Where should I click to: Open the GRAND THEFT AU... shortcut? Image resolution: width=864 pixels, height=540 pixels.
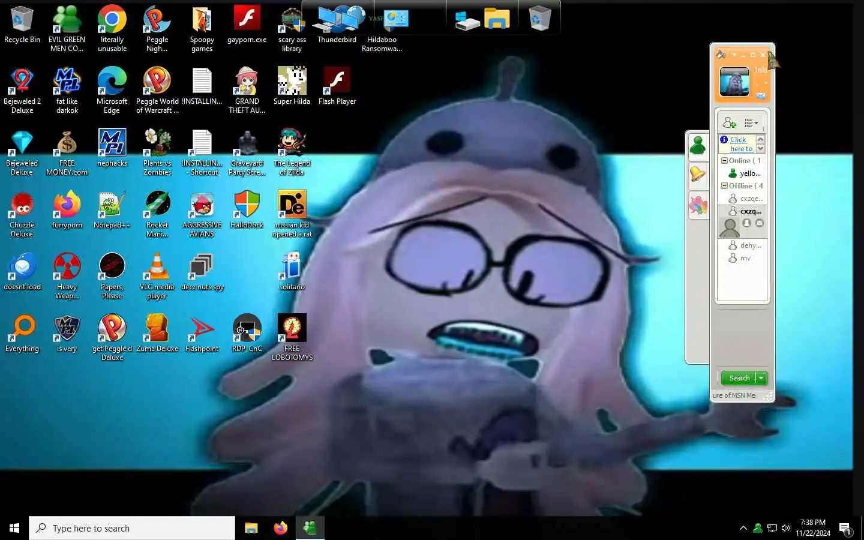(x=247, y=91)
